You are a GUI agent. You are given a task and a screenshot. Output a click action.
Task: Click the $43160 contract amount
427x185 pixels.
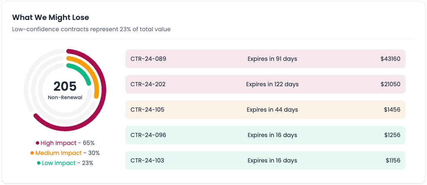point(390,59)
